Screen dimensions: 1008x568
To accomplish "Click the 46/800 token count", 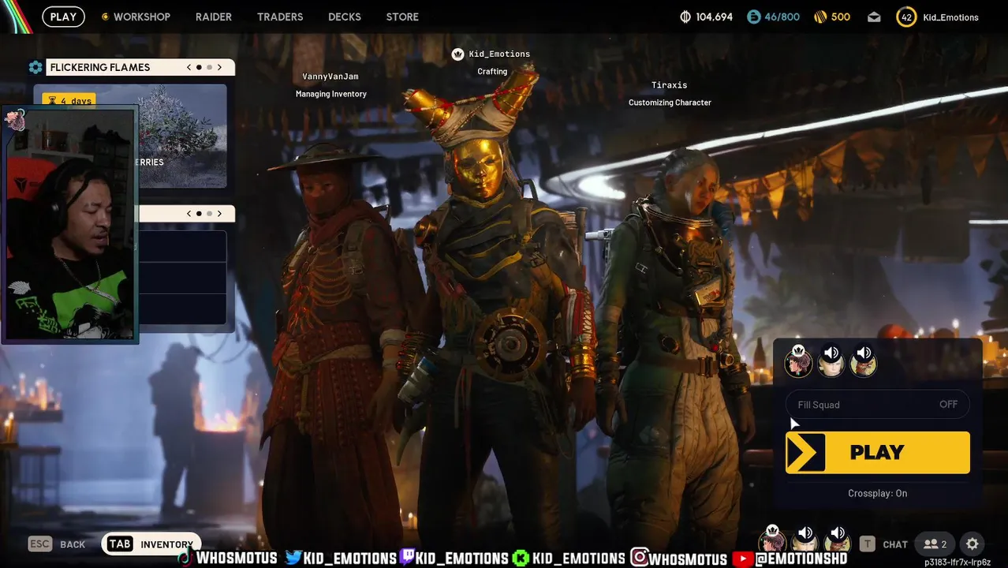I will 782,17.
